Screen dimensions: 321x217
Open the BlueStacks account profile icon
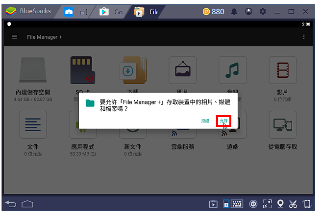point(248,11)
